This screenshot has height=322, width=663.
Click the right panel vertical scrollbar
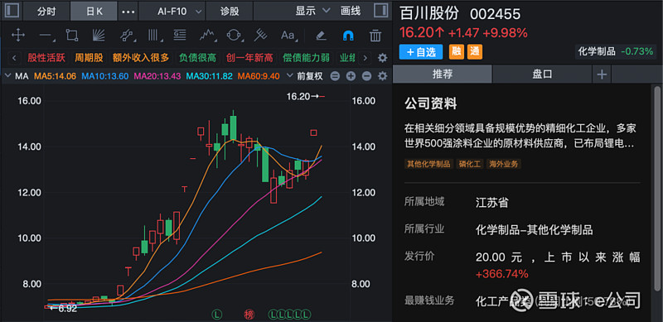[x=656, y=188]
